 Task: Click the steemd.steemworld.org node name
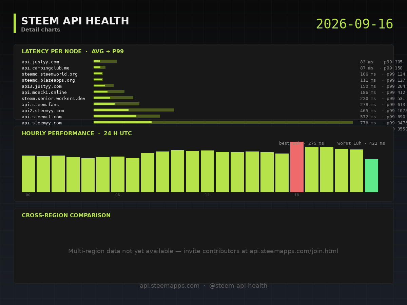pos(50,74)
